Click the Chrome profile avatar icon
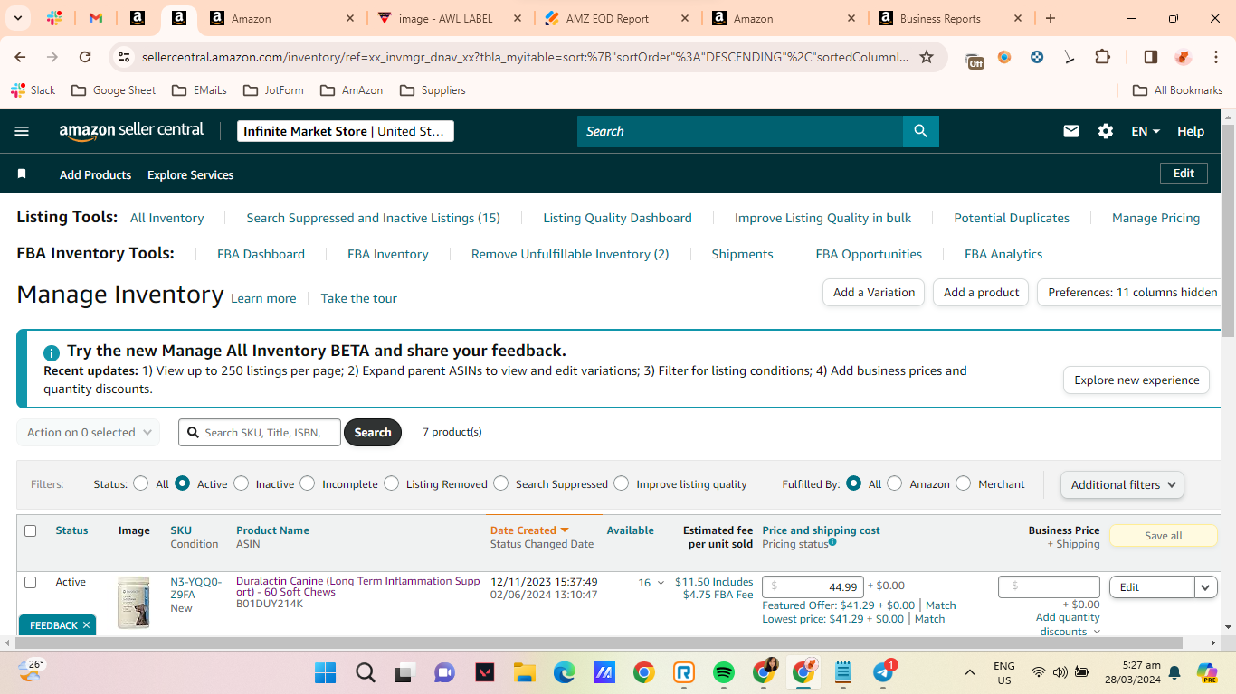This screenshot has height=694, width=1236. point(1183,57)
